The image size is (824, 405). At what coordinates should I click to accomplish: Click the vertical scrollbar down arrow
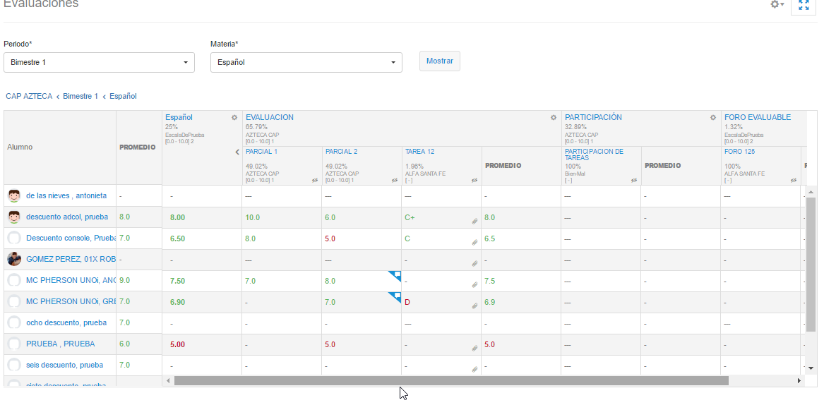click(811, 368)
